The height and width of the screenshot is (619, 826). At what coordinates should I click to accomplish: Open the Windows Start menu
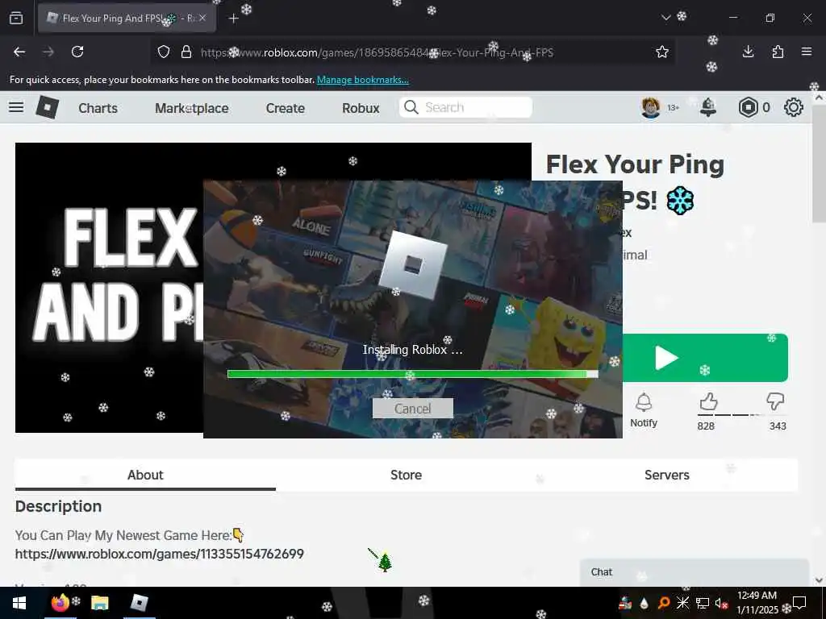(19, 603)
